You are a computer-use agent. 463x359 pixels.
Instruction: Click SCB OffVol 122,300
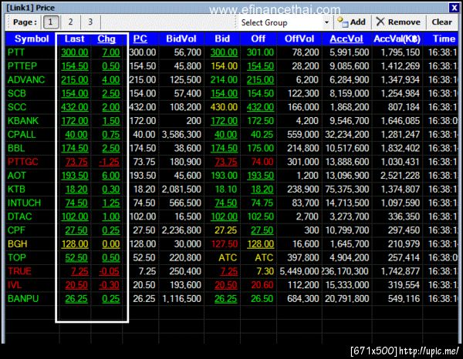(x=303, y=93)
